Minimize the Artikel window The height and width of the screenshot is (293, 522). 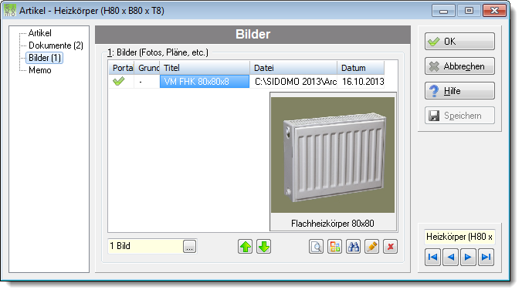pos(443,11)
